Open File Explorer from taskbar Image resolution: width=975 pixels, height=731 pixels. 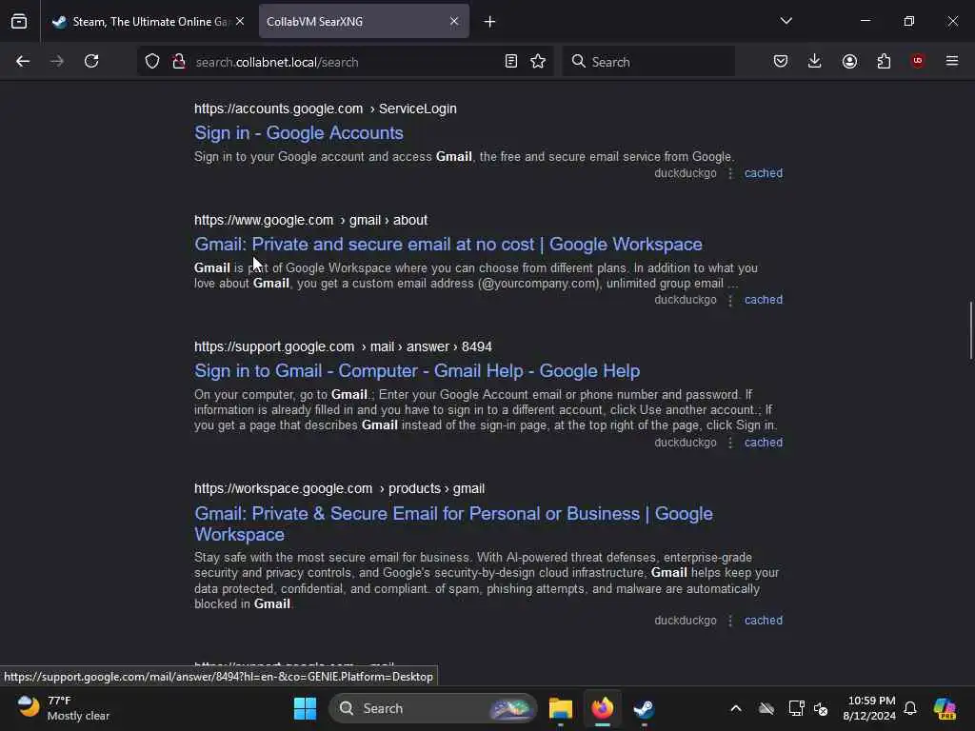(560, 708)
